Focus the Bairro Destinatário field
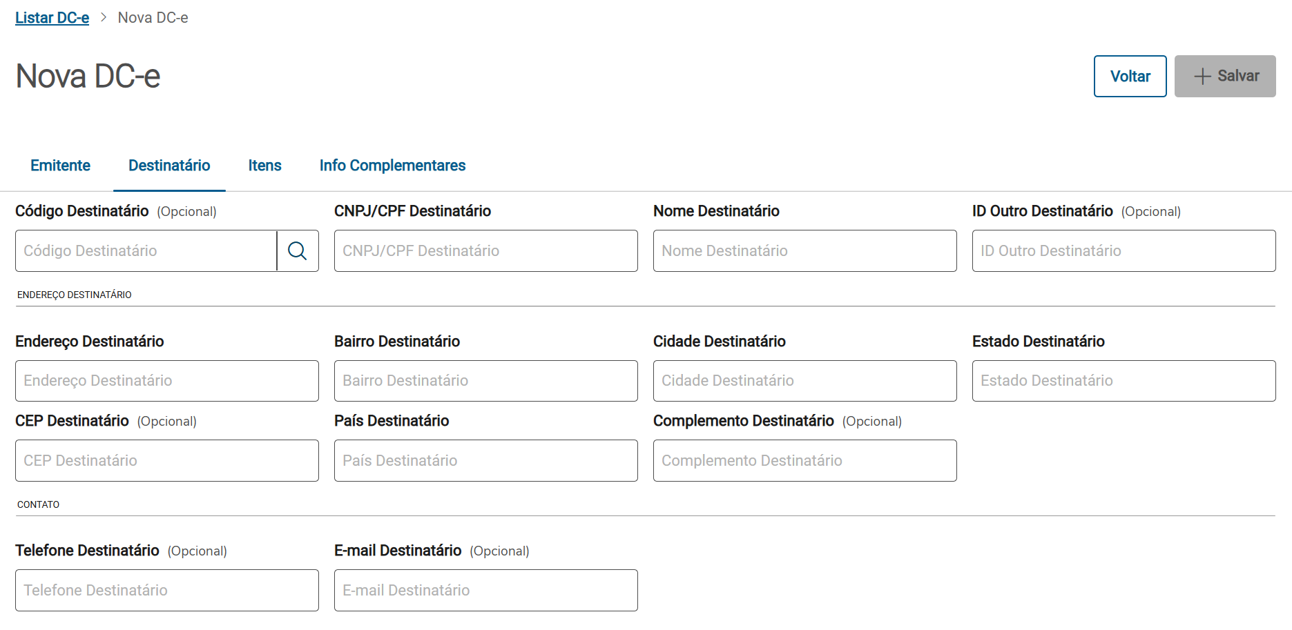Viewport: 1292px width, 630px height. coord(485,381)
